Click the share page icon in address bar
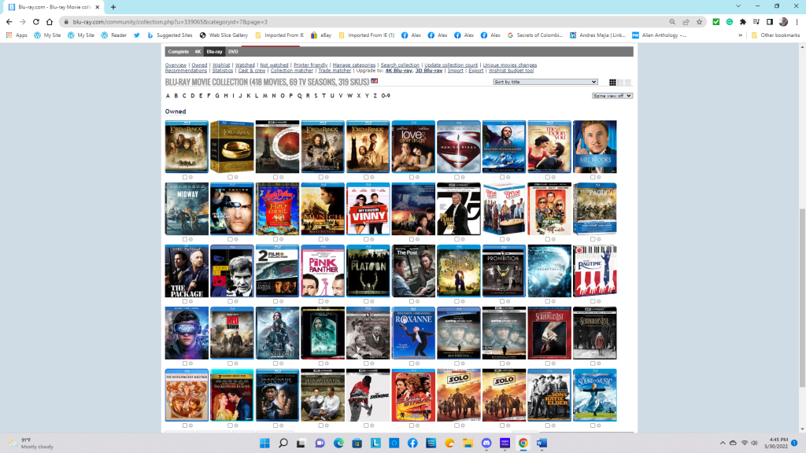This screenshot has height=453, width=806. pyautogui.click(x=686, y=22)
